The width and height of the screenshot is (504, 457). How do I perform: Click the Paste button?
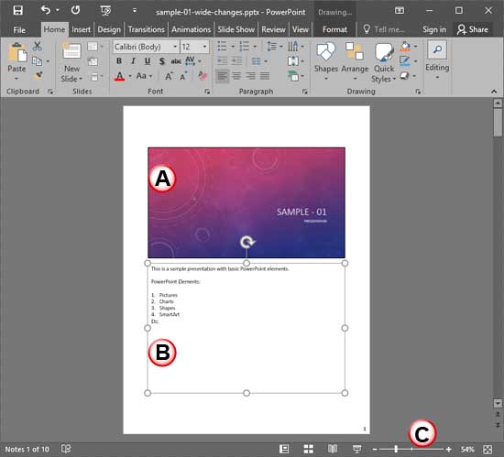[x=16, y=61]
